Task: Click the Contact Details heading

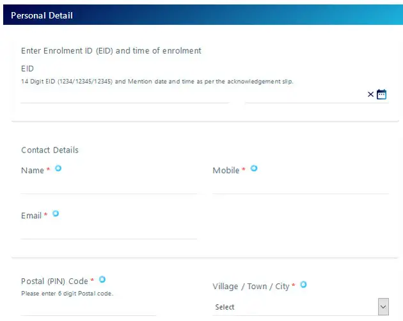Action: (50, 150)
